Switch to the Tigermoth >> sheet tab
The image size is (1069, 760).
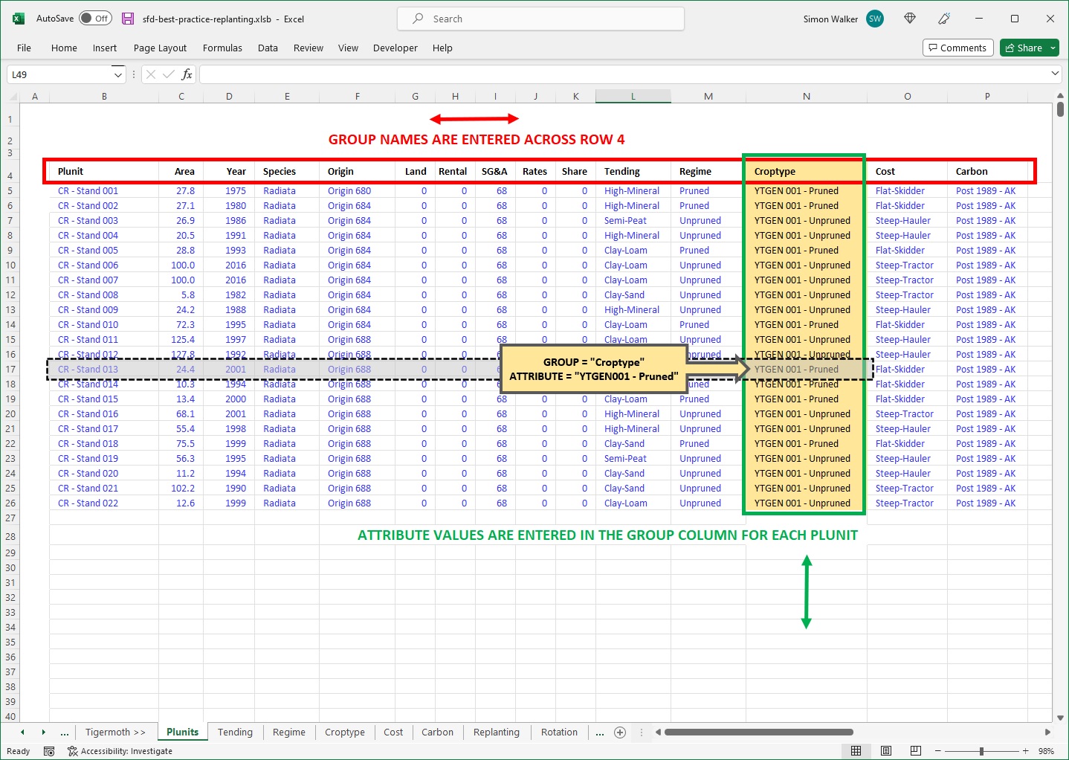pos(115,732)
